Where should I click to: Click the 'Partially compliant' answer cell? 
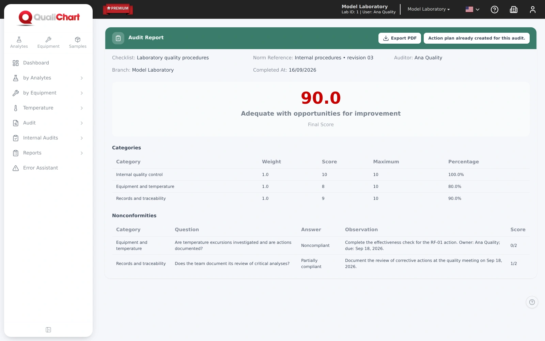(311, 264)
